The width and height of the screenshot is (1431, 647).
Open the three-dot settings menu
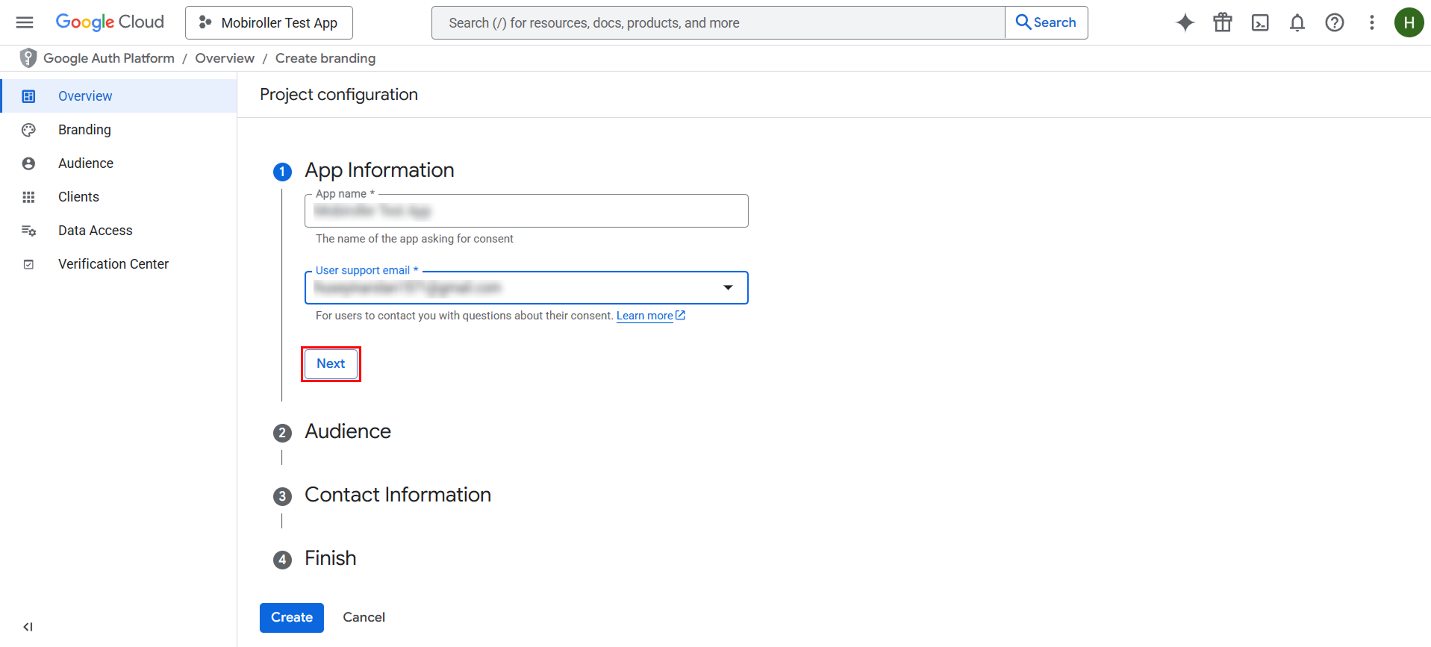1372,22
